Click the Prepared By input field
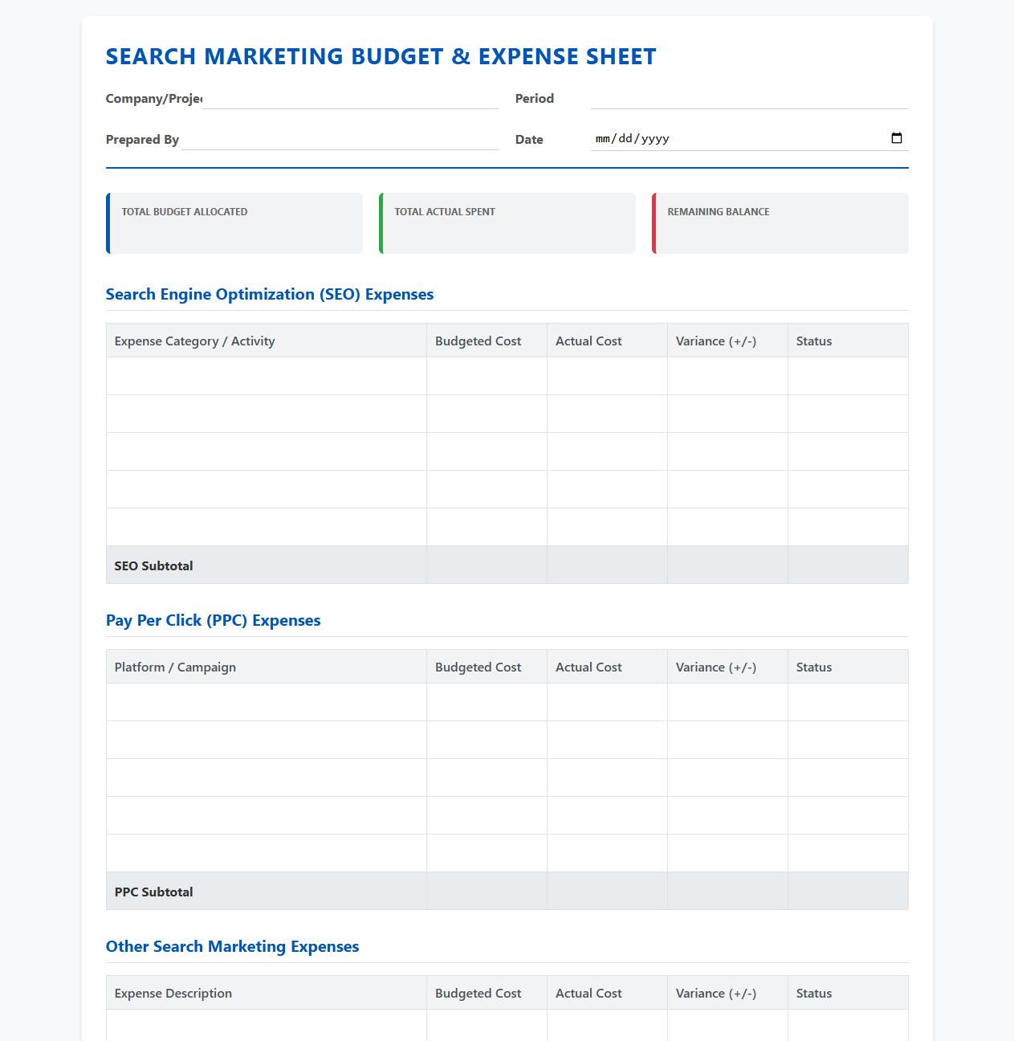 340,139
